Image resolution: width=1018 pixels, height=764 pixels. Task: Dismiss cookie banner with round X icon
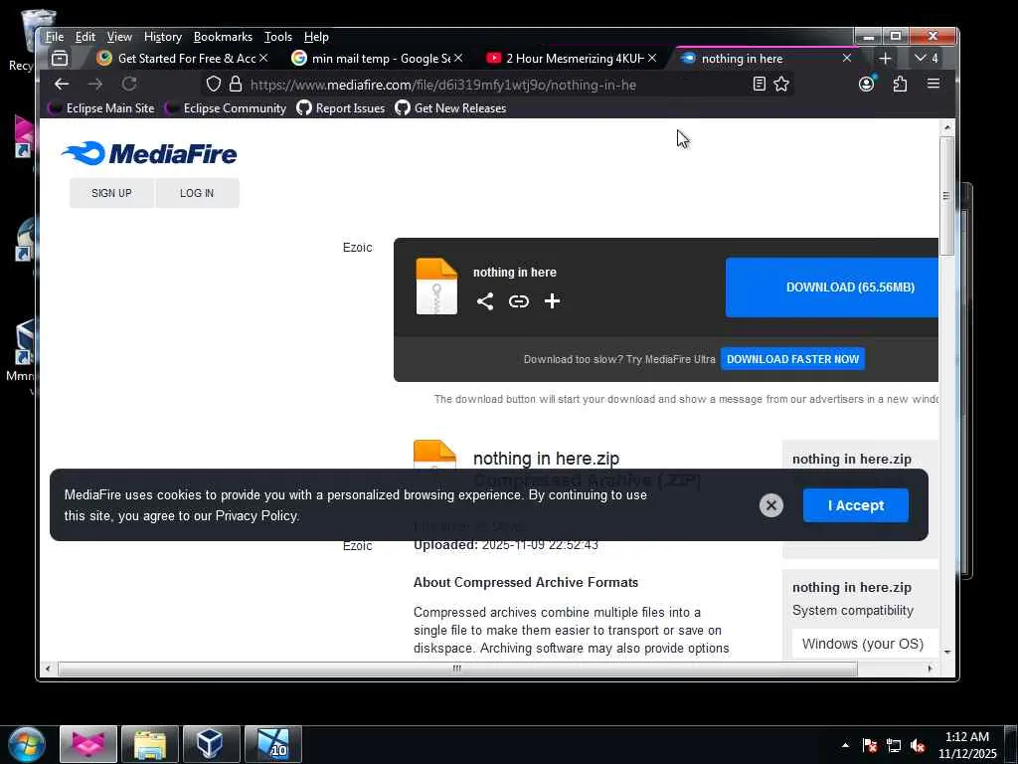point(771,505)
